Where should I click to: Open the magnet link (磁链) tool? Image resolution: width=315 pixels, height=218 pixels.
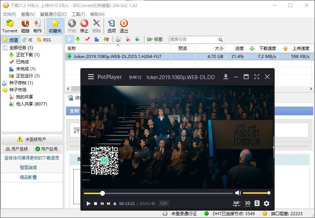[25, 26]
